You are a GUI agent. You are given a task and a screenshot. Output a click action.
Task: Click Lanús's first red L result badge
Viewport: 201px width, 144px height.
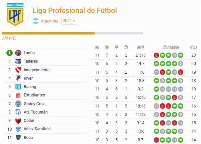pyautogui.click(x=156, y=55)
